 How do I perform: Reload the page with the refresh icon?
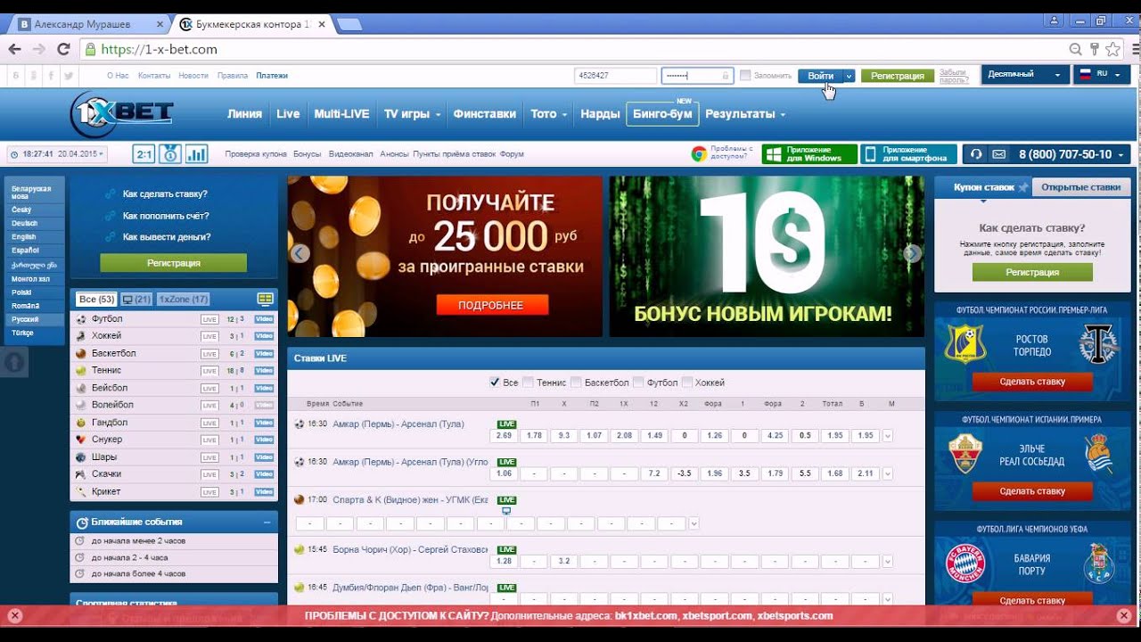click(63, 49)
